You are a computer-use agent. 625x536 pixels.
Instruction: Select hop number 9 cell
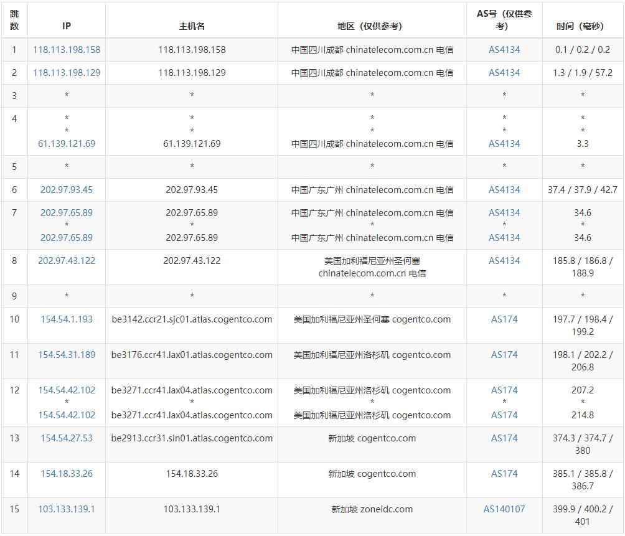pos(14,296)
